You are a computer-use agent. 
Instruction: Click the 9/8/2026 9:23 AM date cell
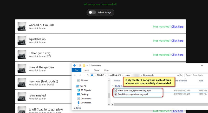182,94
